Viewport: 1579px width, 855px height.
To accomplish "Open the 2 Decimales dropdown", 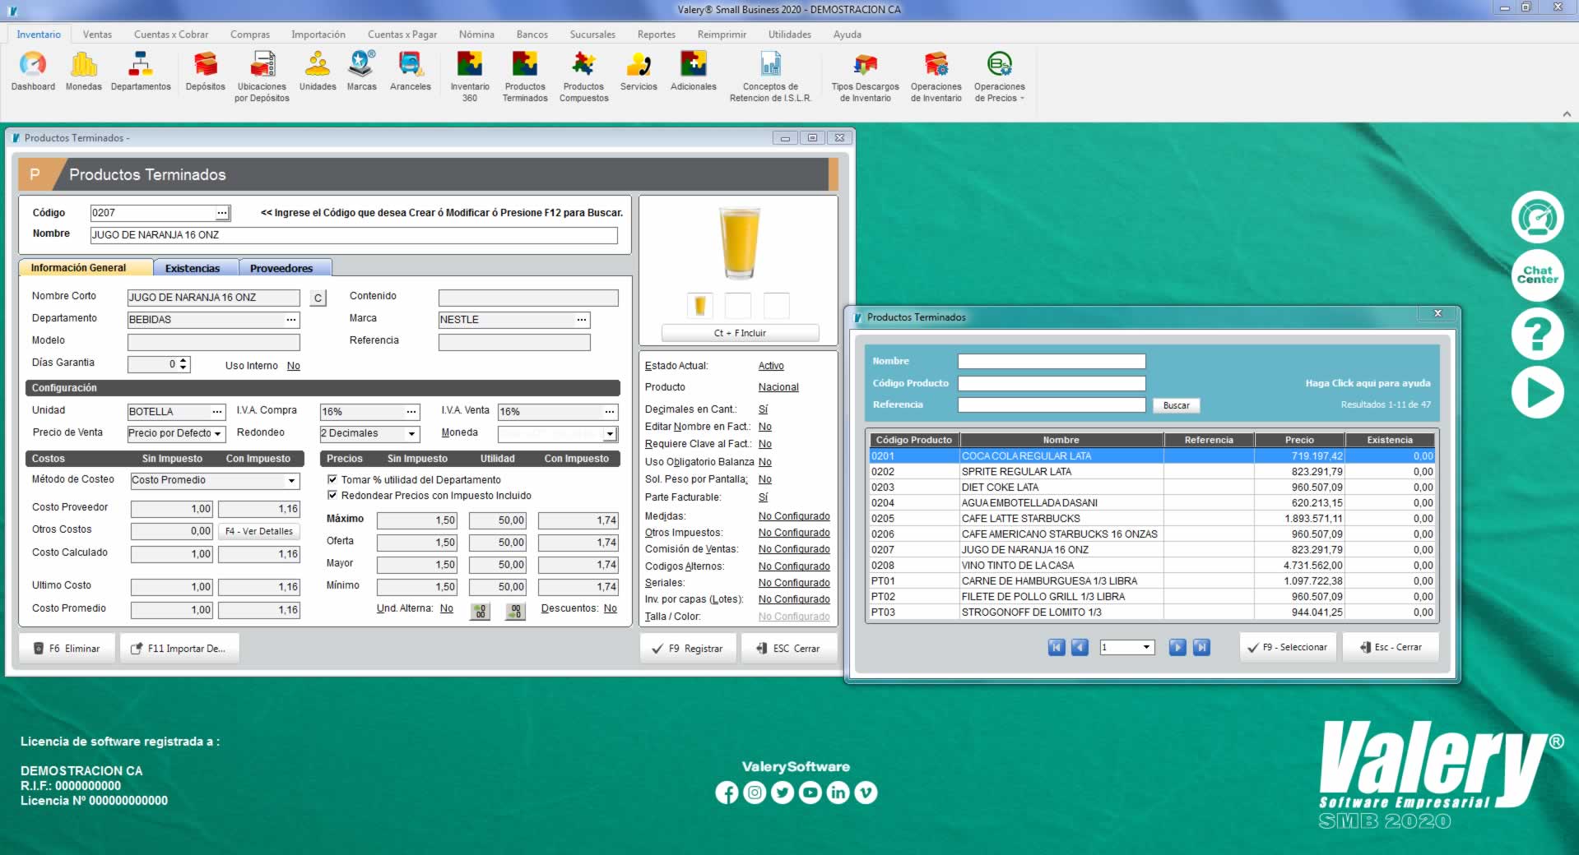I will [x=411, y=433].
